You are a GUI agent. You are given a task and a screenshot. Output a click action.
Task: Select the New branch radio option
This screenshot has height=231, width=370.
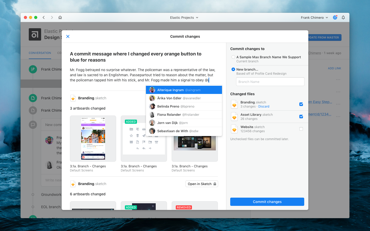[233, 69]
